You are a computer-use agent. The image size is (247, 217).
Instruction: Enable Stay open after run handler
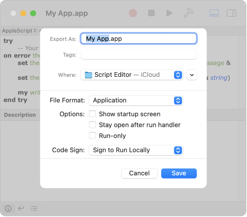92,125
